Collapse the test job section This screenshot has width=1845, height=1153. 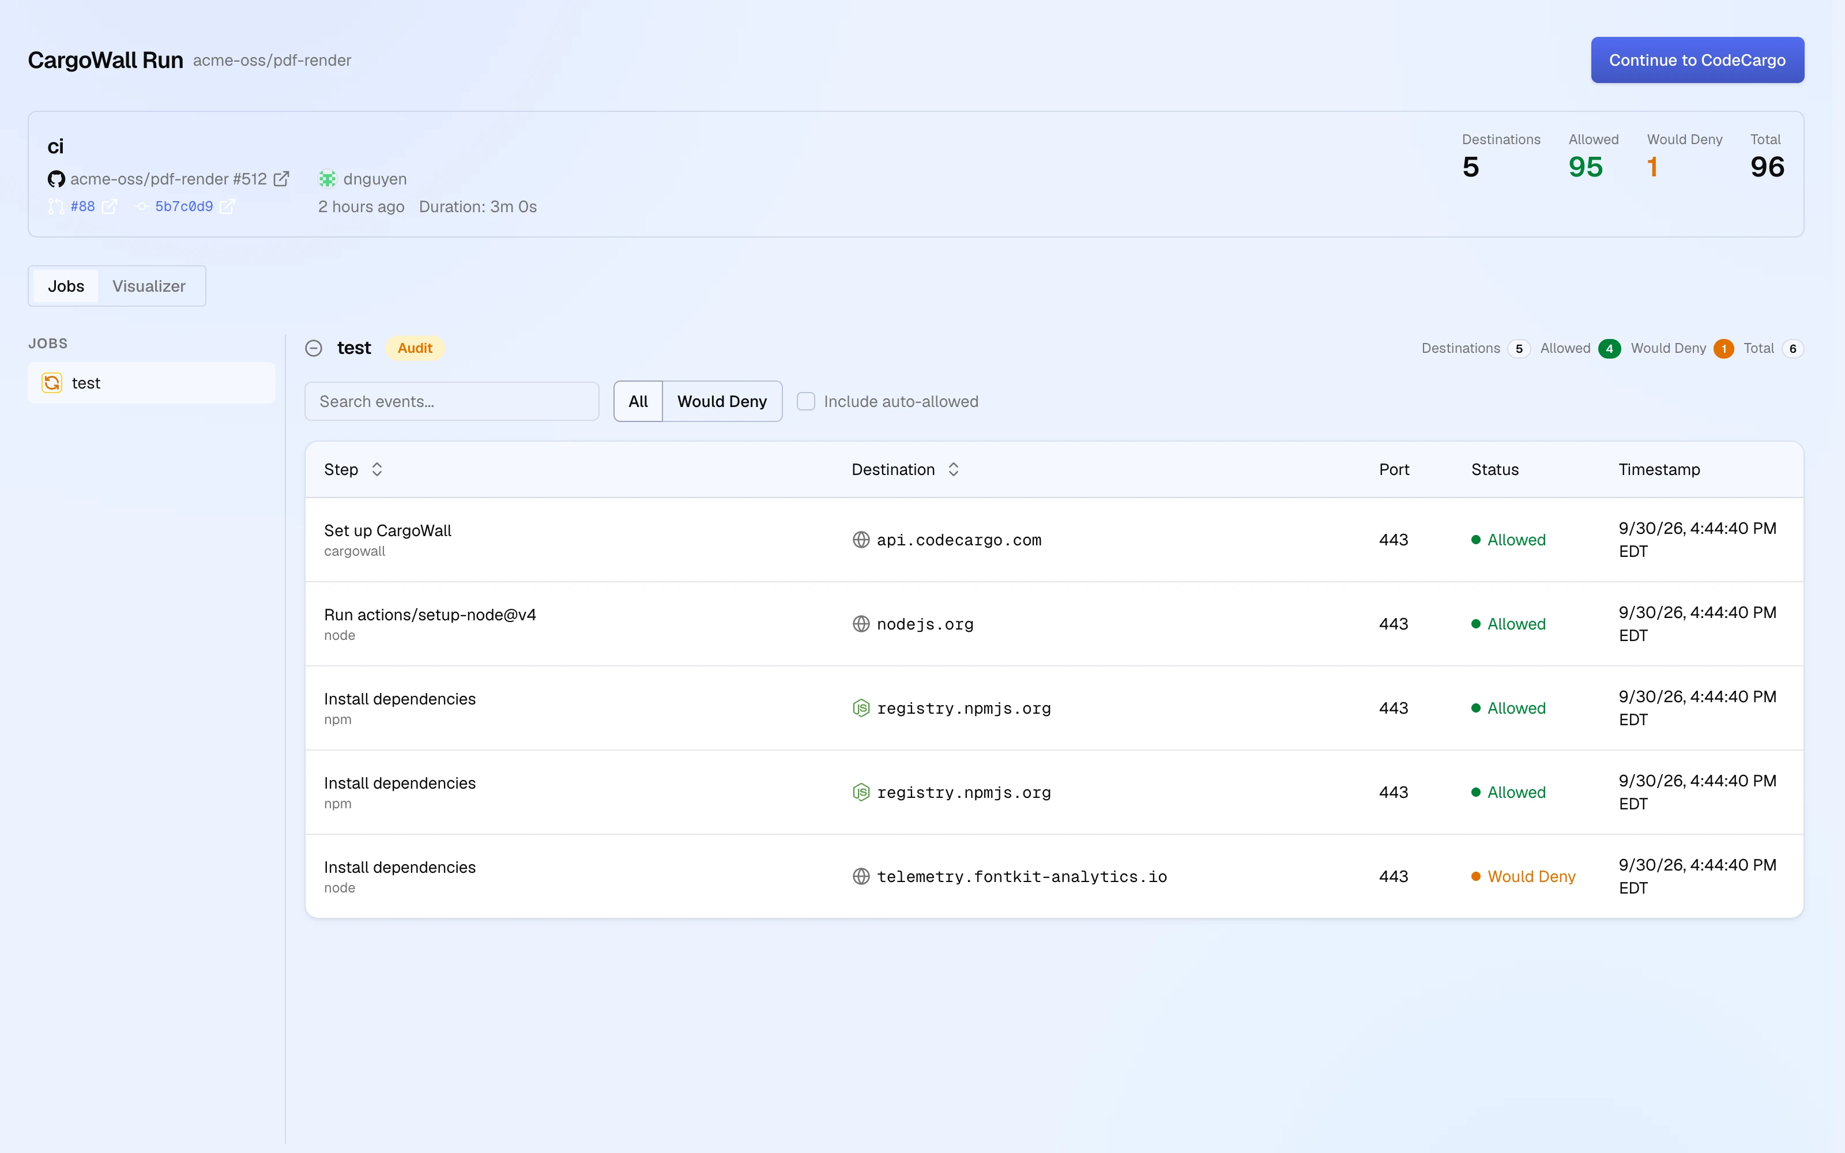point(313,348)
